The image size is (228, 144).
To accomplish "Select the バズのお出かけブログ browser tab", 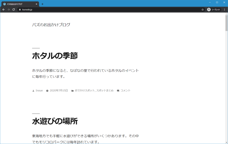I will coord(20,4).
